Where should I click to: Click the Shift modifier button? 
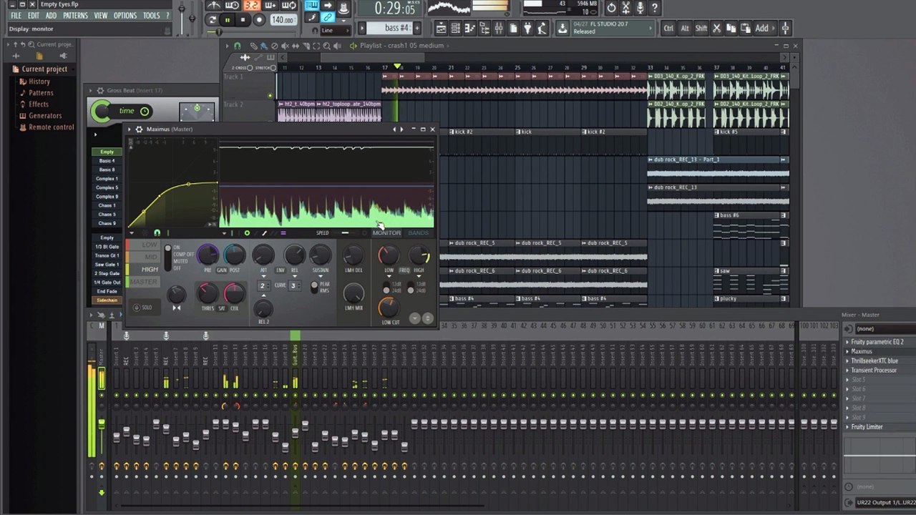click(701, 28)
